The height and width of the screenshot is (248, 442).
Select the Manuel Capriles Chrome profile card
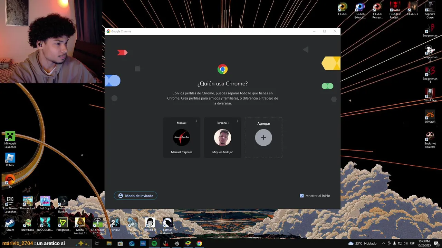pyautogui.click(x=182, y=137)
